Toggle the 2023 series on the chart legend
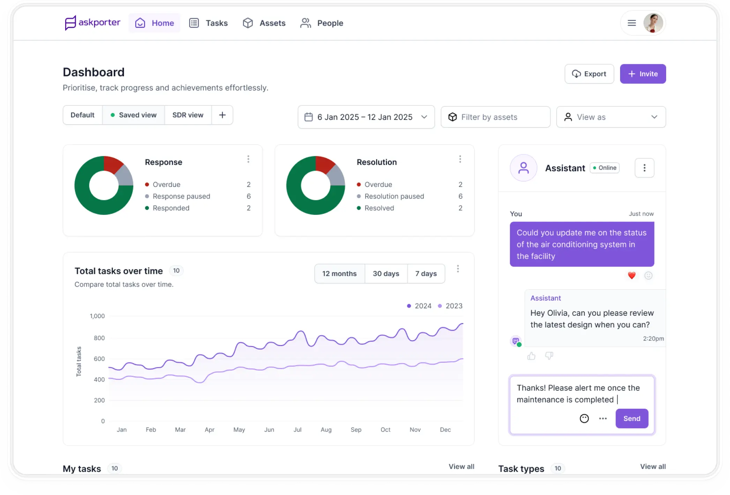 click(x=450, y=306)
